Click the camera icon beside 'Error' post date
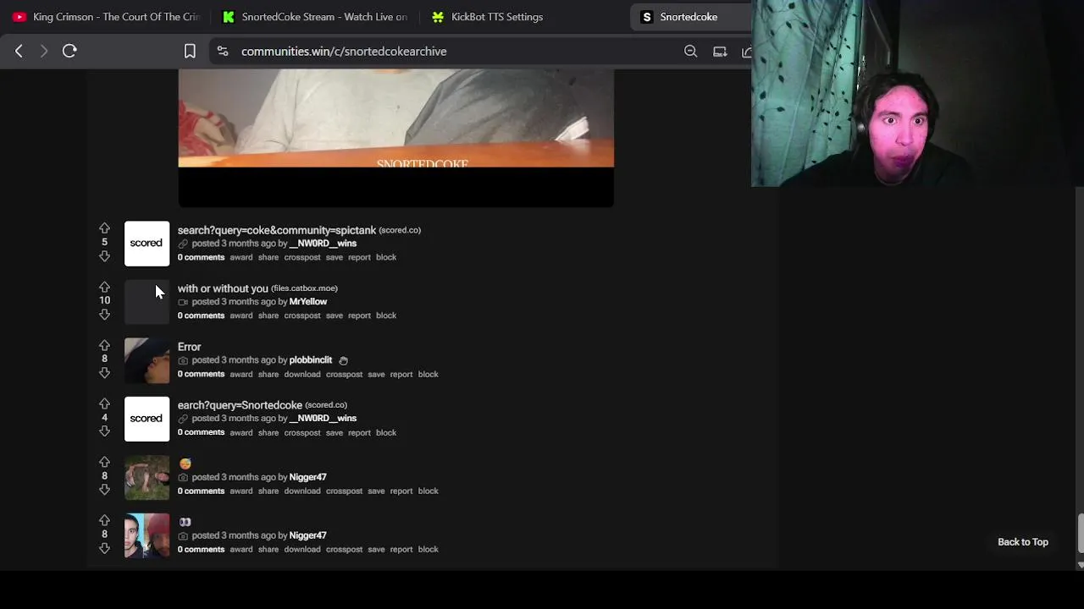The width and height of the screenshot is (1084, 609). coord(183,360)
